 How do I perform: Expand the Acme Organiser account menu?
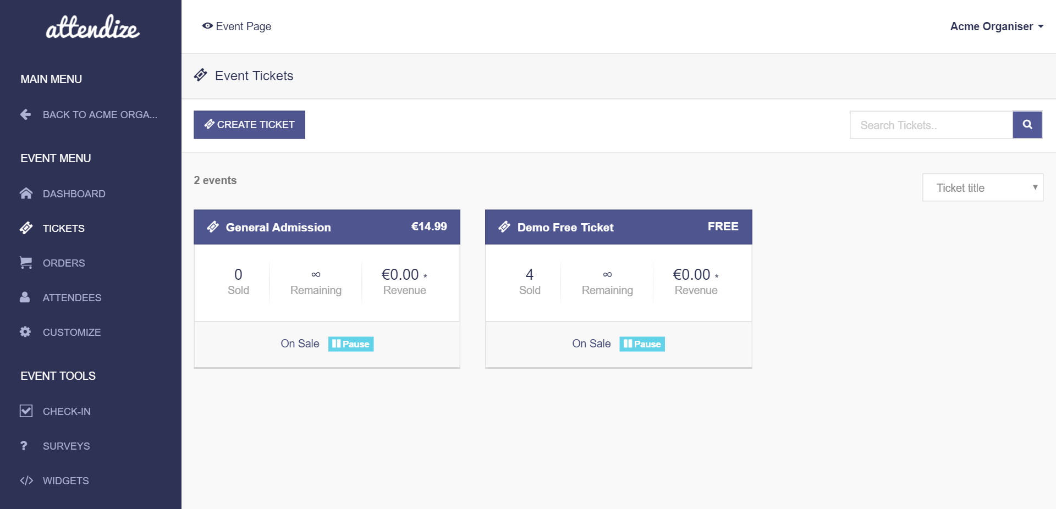click(x=996, y=26)
